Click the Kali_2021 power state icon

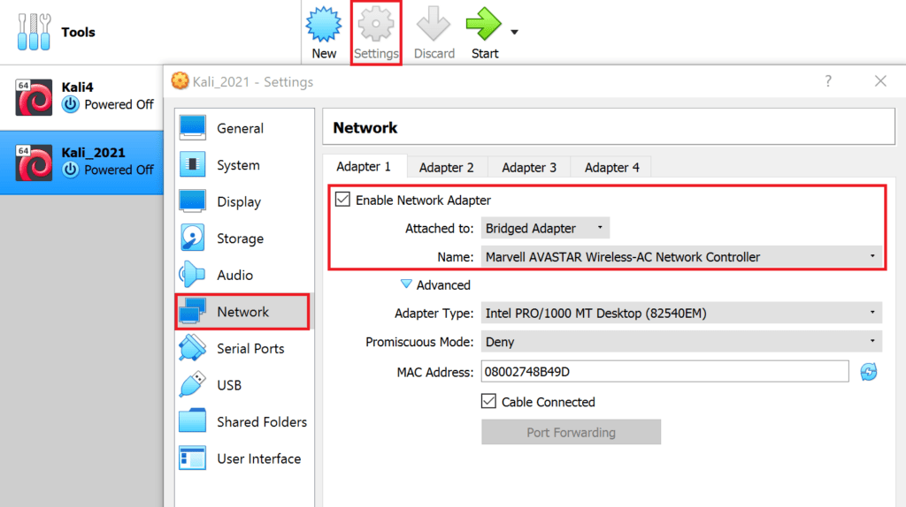[x=71, y=170]
